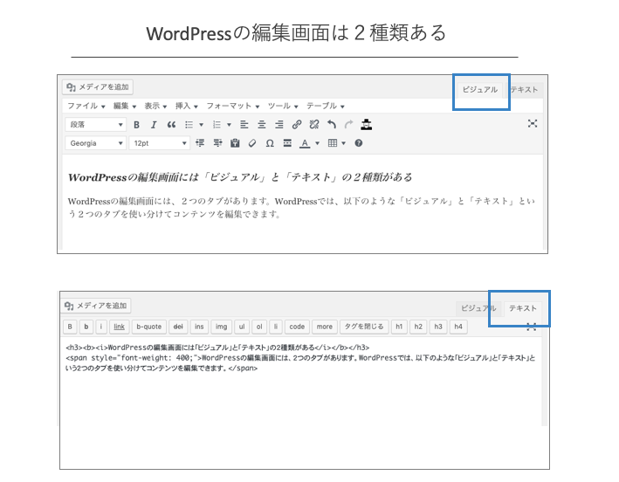This screenshot has height=482, width=619.
Task: Center-align text in visual editor
Action: (x=262, y=125)
